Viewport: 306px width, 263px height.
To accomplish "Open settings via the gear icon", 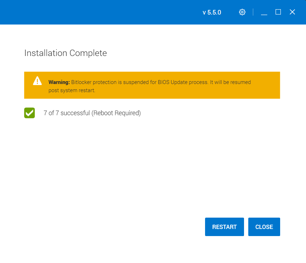I will pyautogui.click(x=242, y=12).
